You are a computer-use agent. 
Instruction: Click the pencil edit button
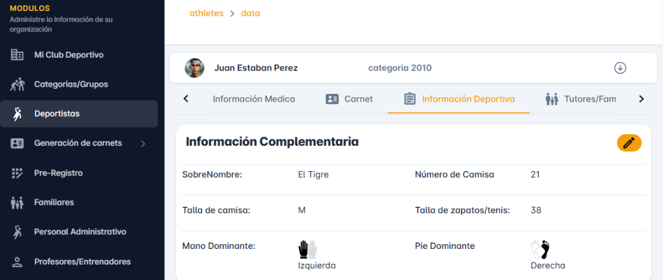pos(629,143)
